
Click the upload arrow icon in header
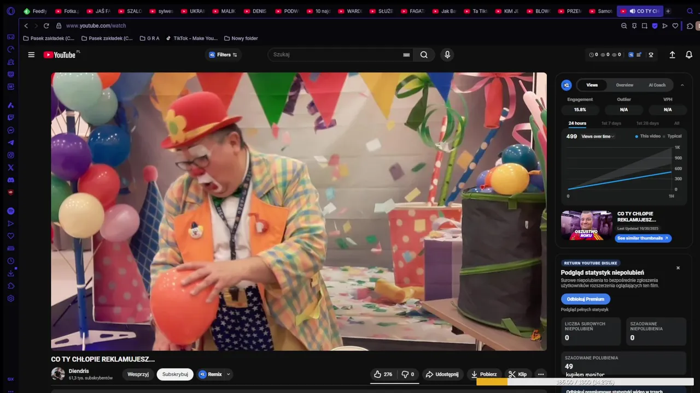(672, 55)
